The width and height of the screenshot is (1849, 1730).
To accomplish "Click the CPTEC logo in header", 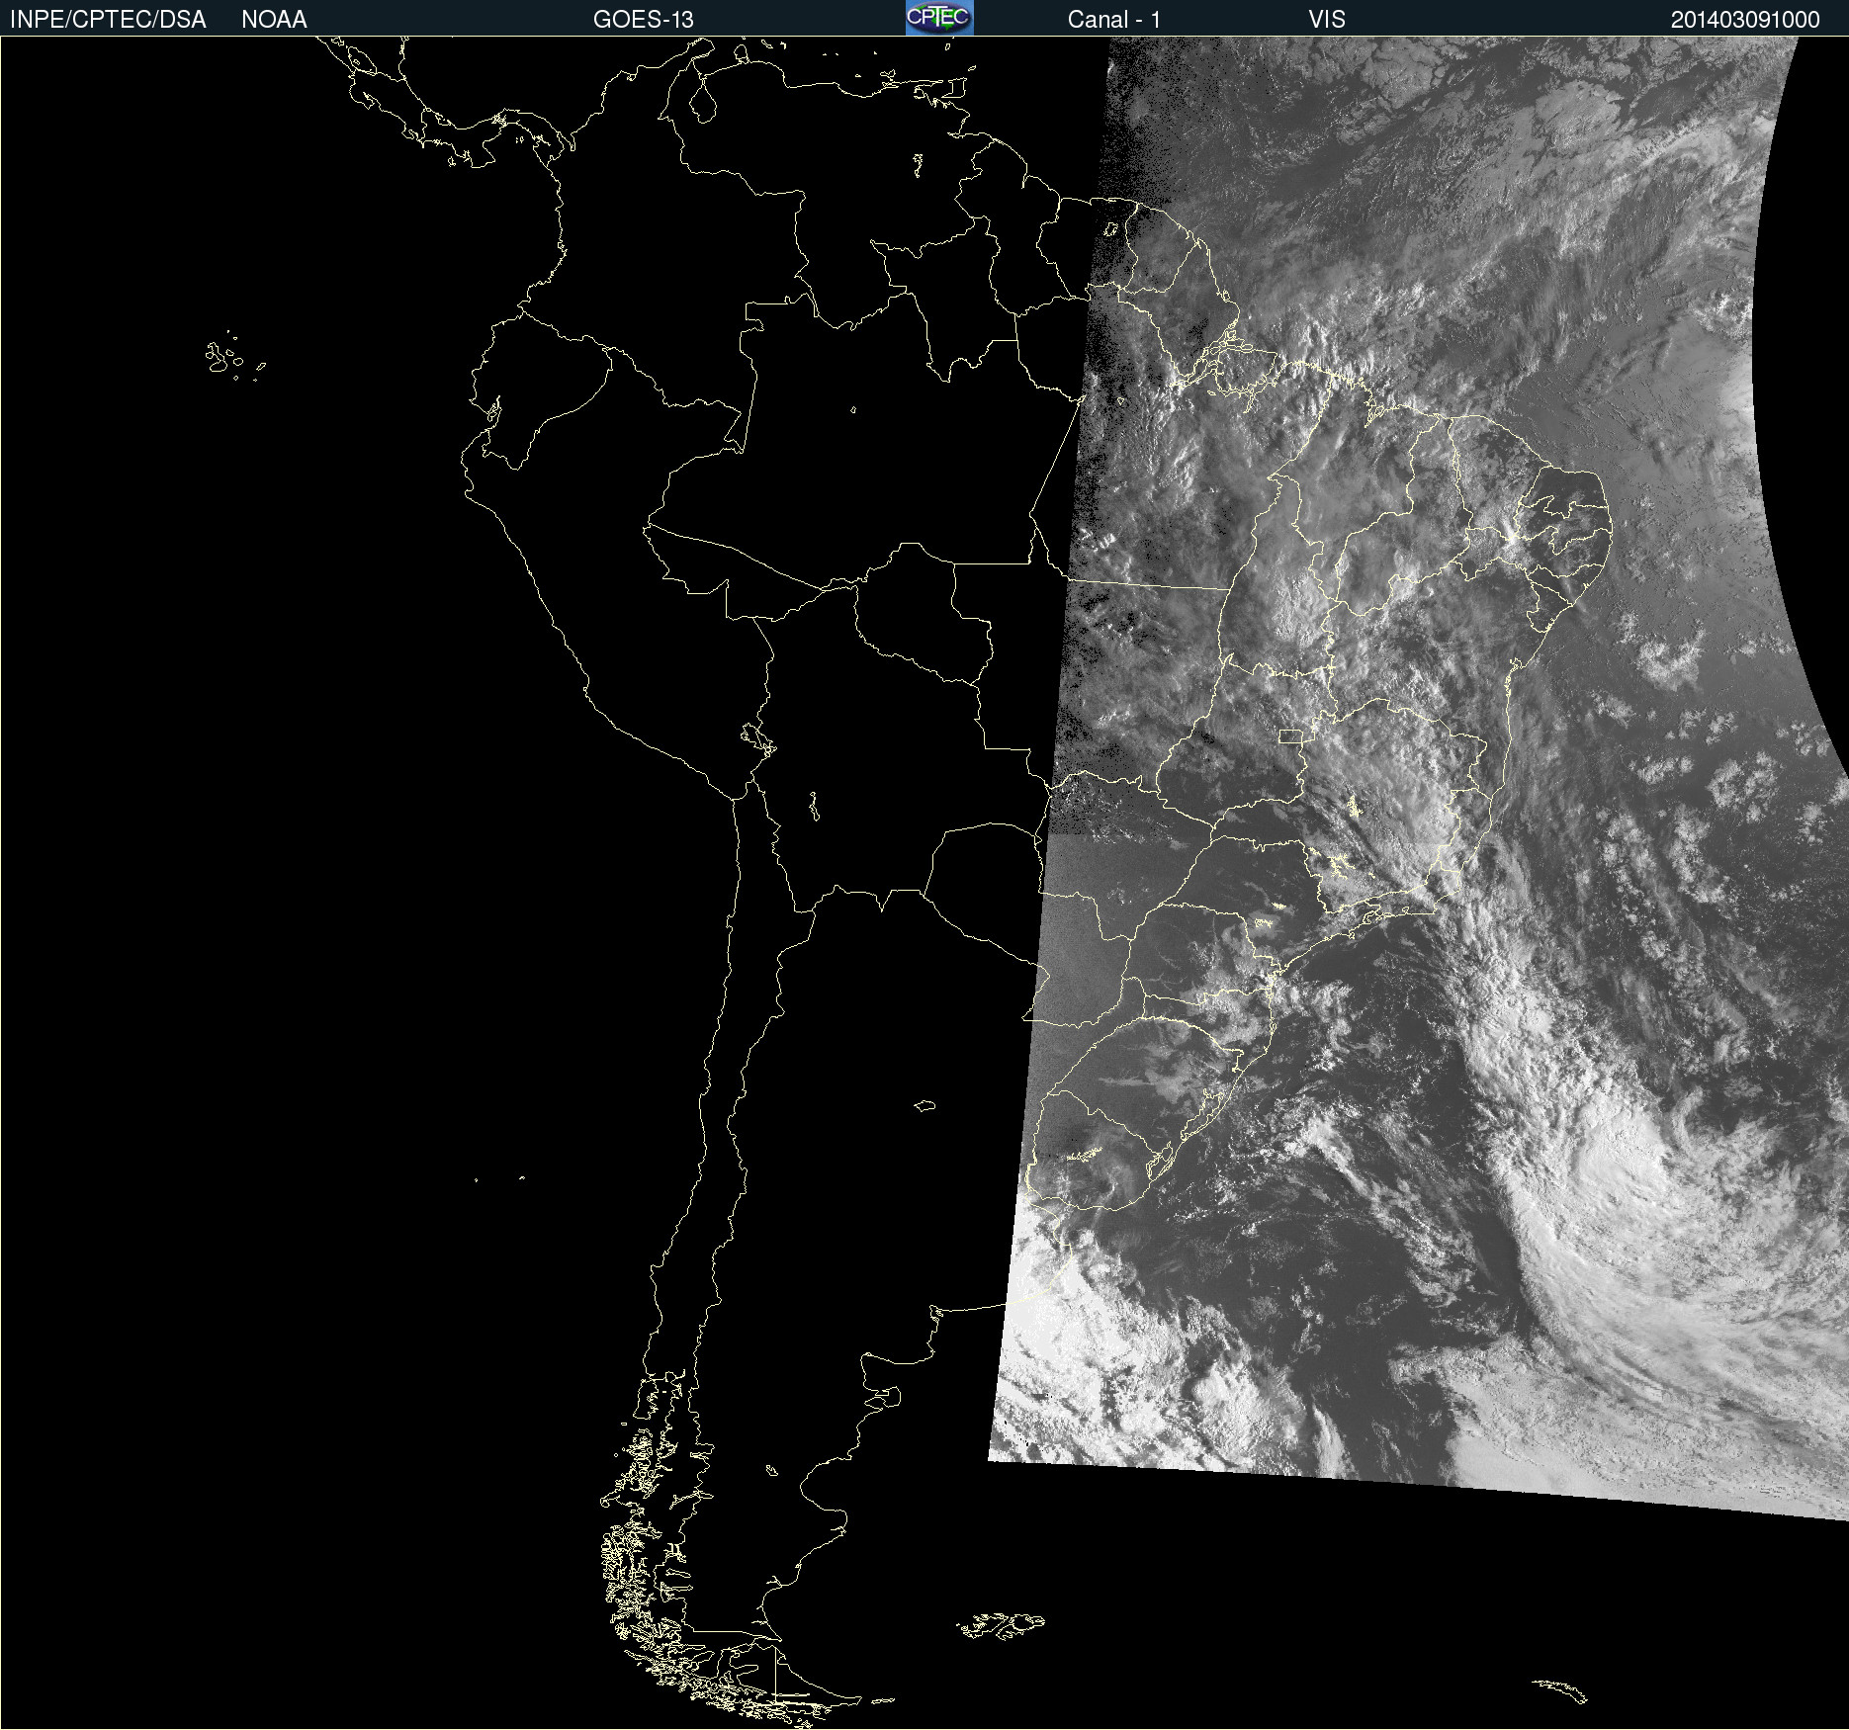I will pos(939,18).
